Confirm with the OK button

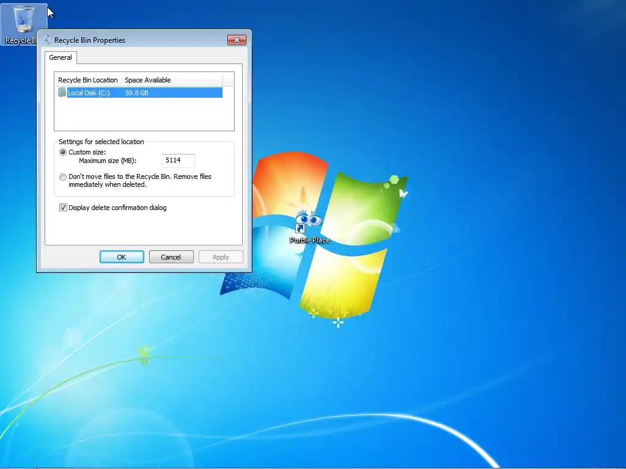tap(122, 257)
